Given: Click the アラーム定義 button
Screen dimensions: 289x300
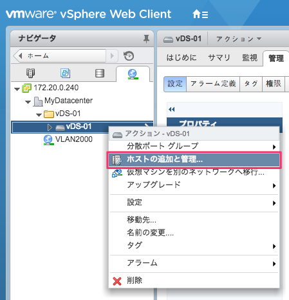Looking at the screenshot, I should point(213,84).
